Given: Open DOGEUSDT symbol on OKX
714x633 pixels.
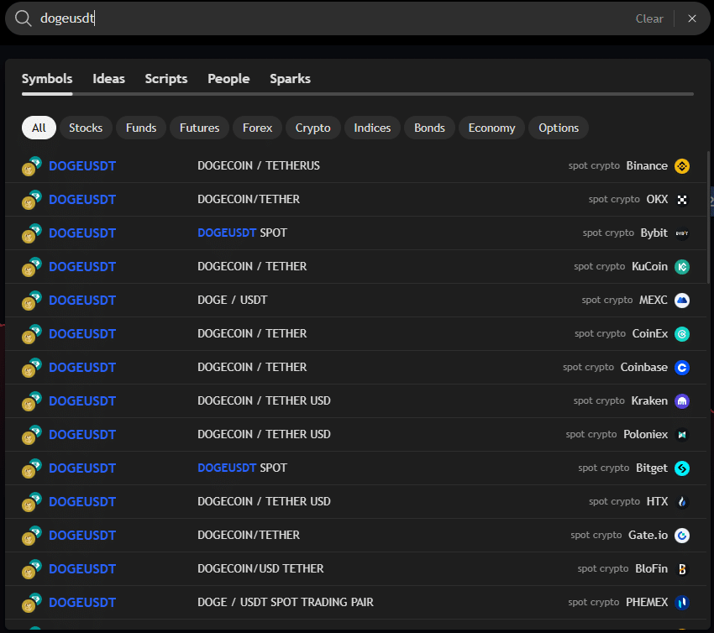Looking at the screenshot, I should [x=82, y=200].
